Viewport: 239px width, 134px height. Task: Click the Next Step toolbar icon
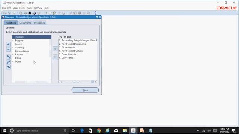click(x=25, y=13)
